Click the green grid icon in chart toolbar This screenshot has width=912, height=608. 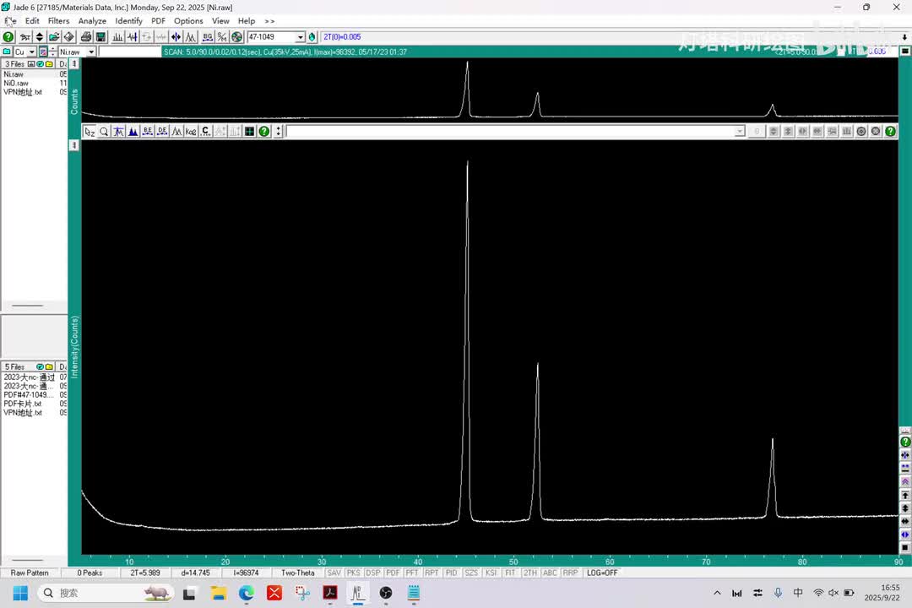pyautogui.click(x=249, y=132)
